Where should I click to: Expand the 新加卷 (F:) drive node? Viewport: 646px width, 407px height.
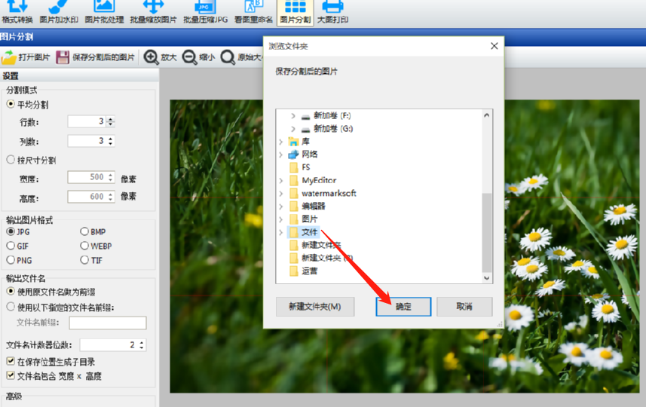coord(293,116)
